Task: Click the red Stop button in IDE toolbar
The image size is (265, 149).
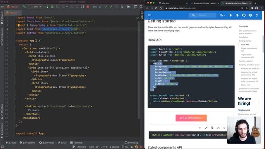Action: pyautogui.click(x=87, y=7)
